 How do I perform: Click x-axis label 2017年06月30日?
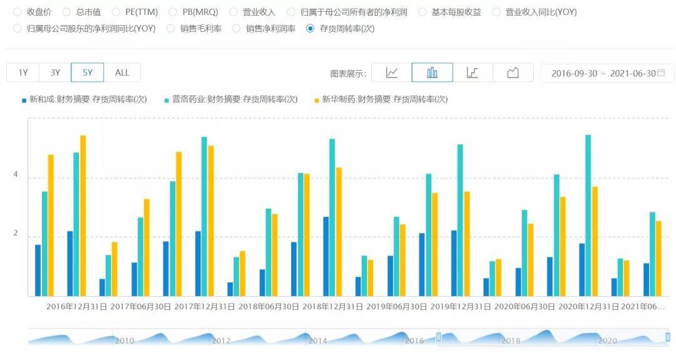141,307
